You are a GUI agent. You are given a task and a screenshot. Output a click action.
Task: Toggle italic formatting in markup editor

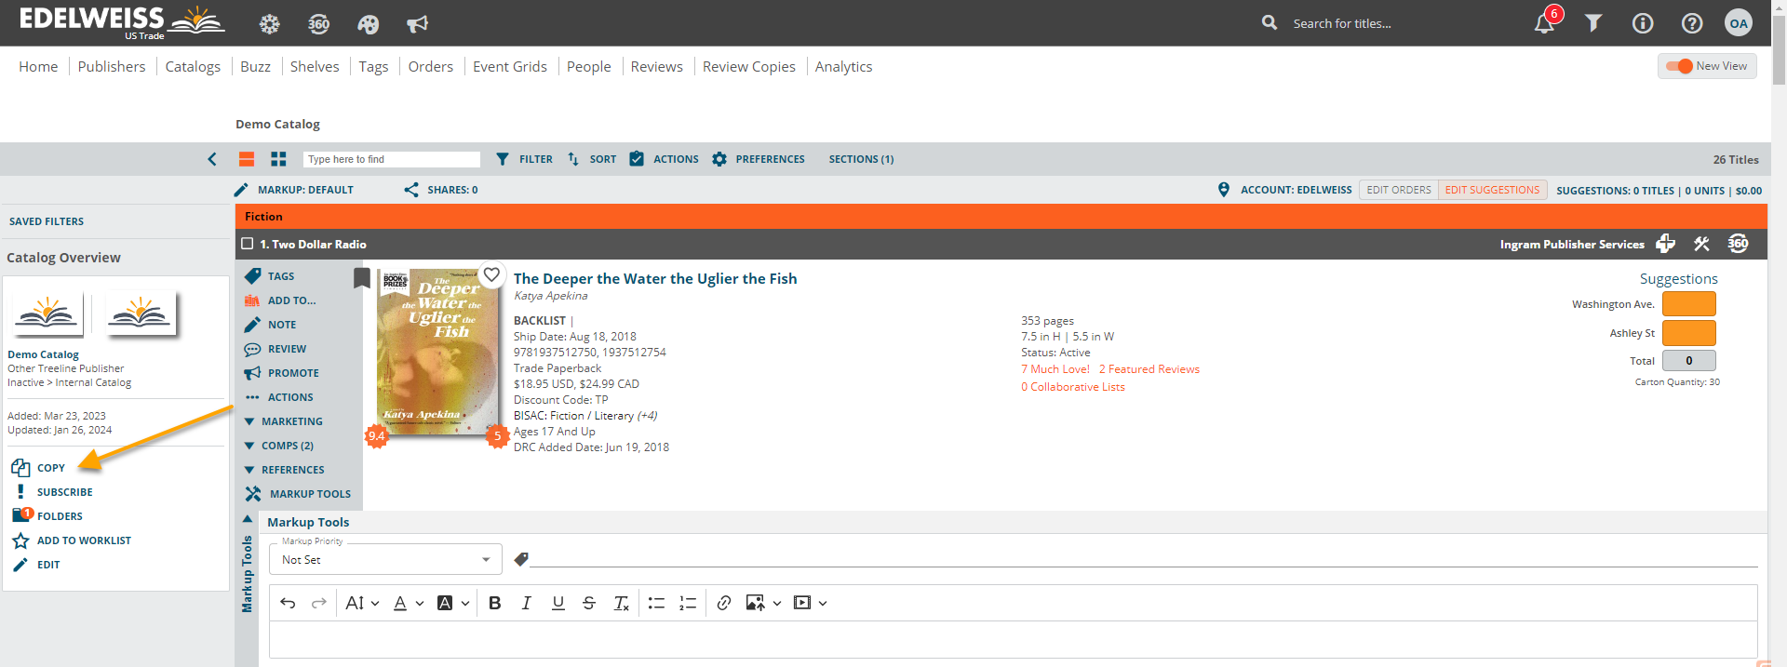coord(527,603)
